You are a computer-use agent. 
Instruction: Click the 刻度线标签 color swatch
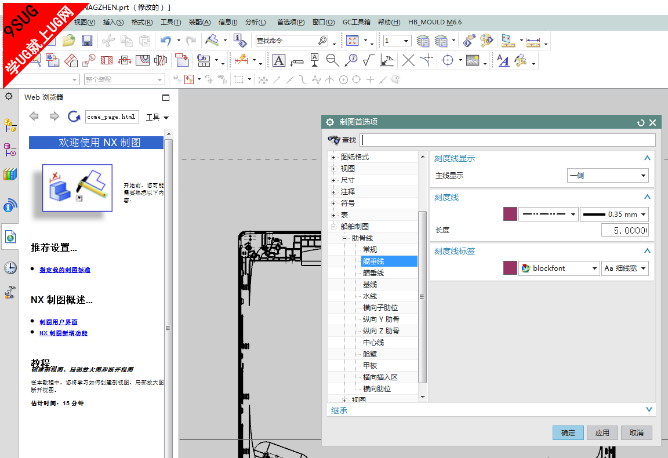point(510,268)
